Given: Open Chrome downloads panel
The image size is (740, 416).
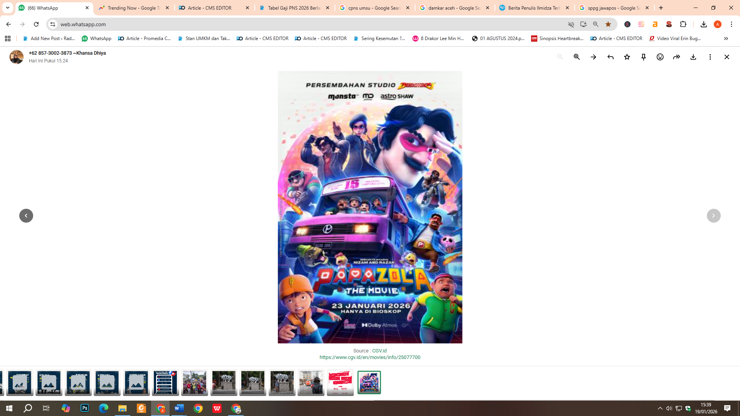Looking at the screenshot, I should pos(704,24).
